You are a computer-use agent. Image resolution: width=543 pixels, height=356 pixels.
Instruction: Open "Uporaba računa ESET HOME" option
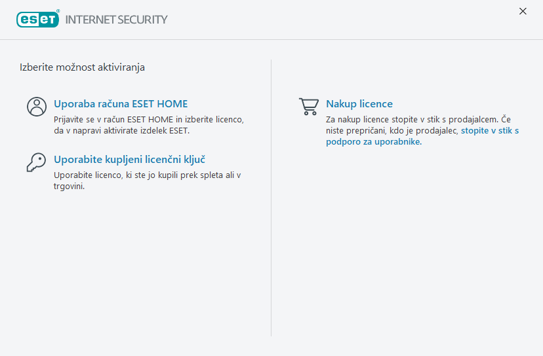pyautogui.click(x=121, y=103)
